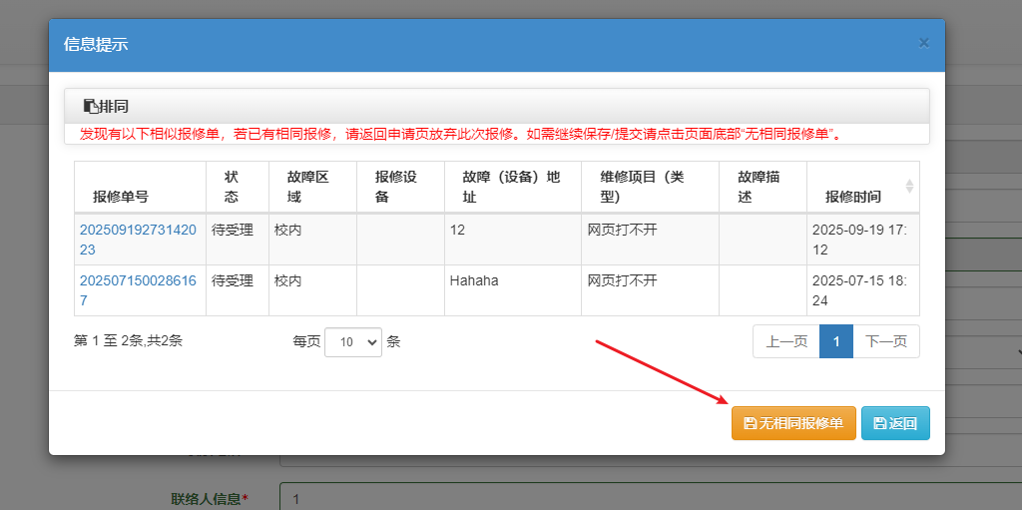Click the 2025-09-19 17:12 time cell

pyautogui.click(x=863, y=239)
